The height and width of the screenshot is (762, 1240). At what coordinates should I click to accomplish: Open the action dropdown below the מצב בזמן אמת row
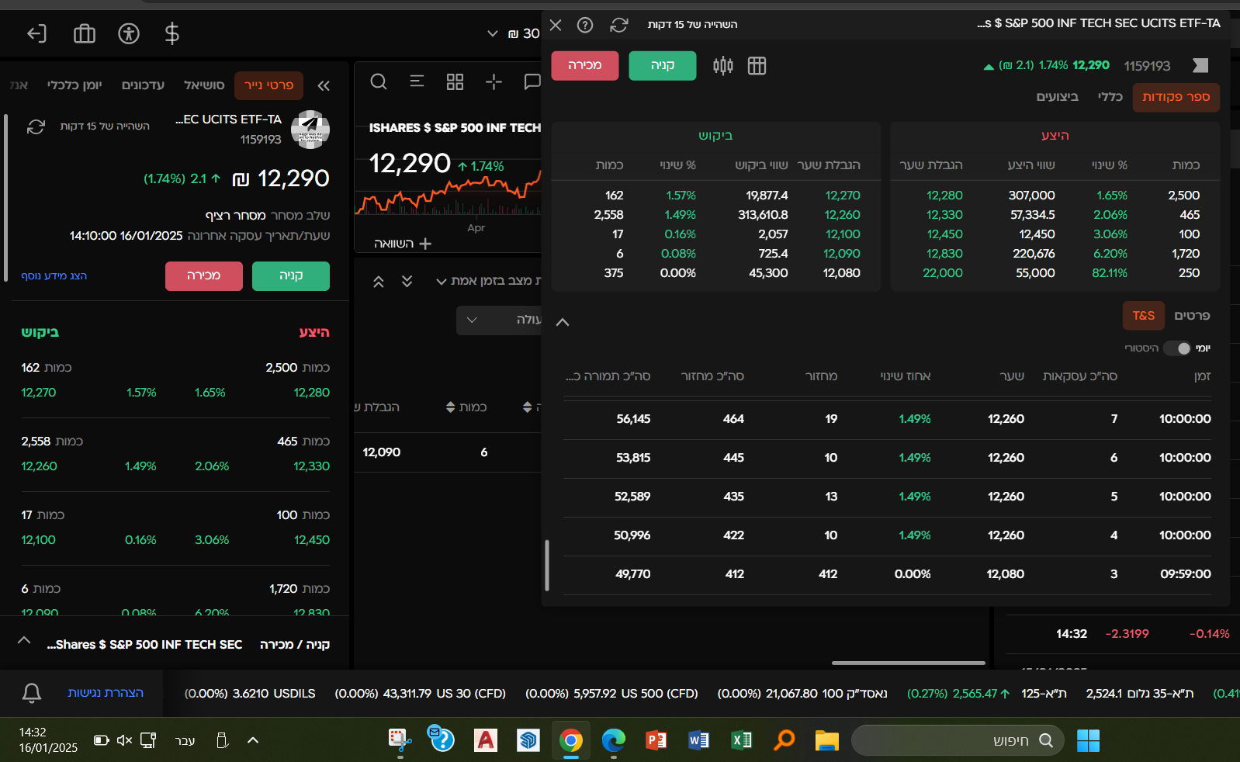(x=499, y=320)
